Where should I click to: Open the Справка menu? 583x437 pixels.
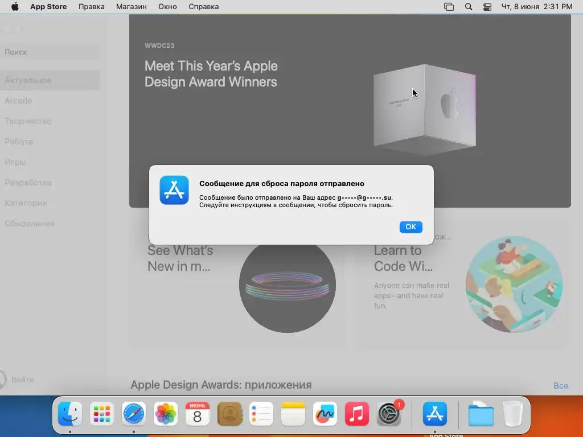(203, 7)
